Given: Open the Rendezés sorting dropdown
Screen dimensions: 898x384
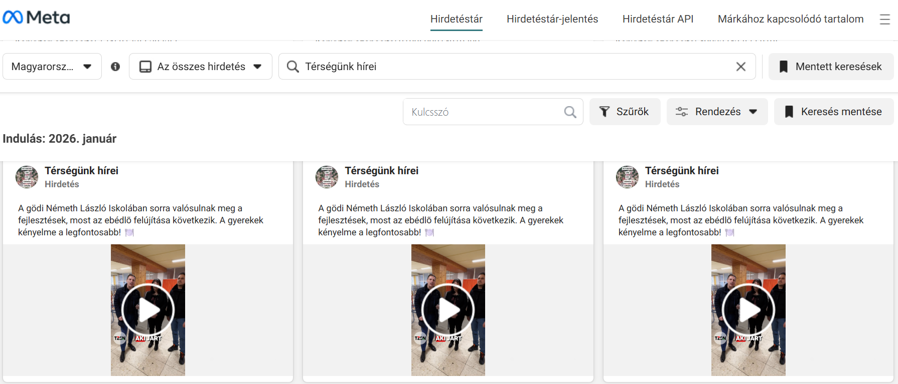Looking at the screenshot, I should coord(717,112).
